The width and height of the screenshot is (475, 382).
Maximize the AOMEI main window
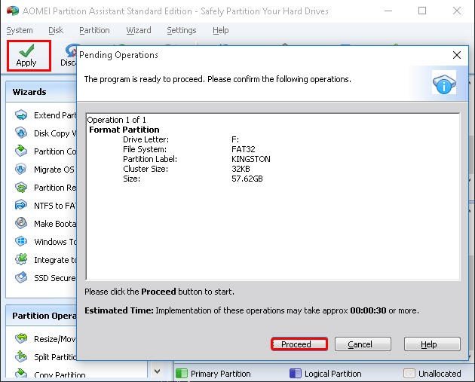tap(422, 11)
